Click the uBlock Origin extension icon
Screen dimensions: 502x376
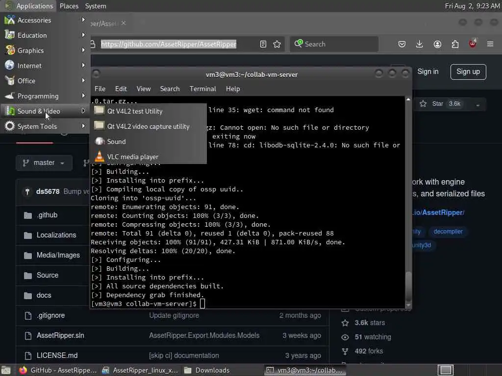pos(473,44)
